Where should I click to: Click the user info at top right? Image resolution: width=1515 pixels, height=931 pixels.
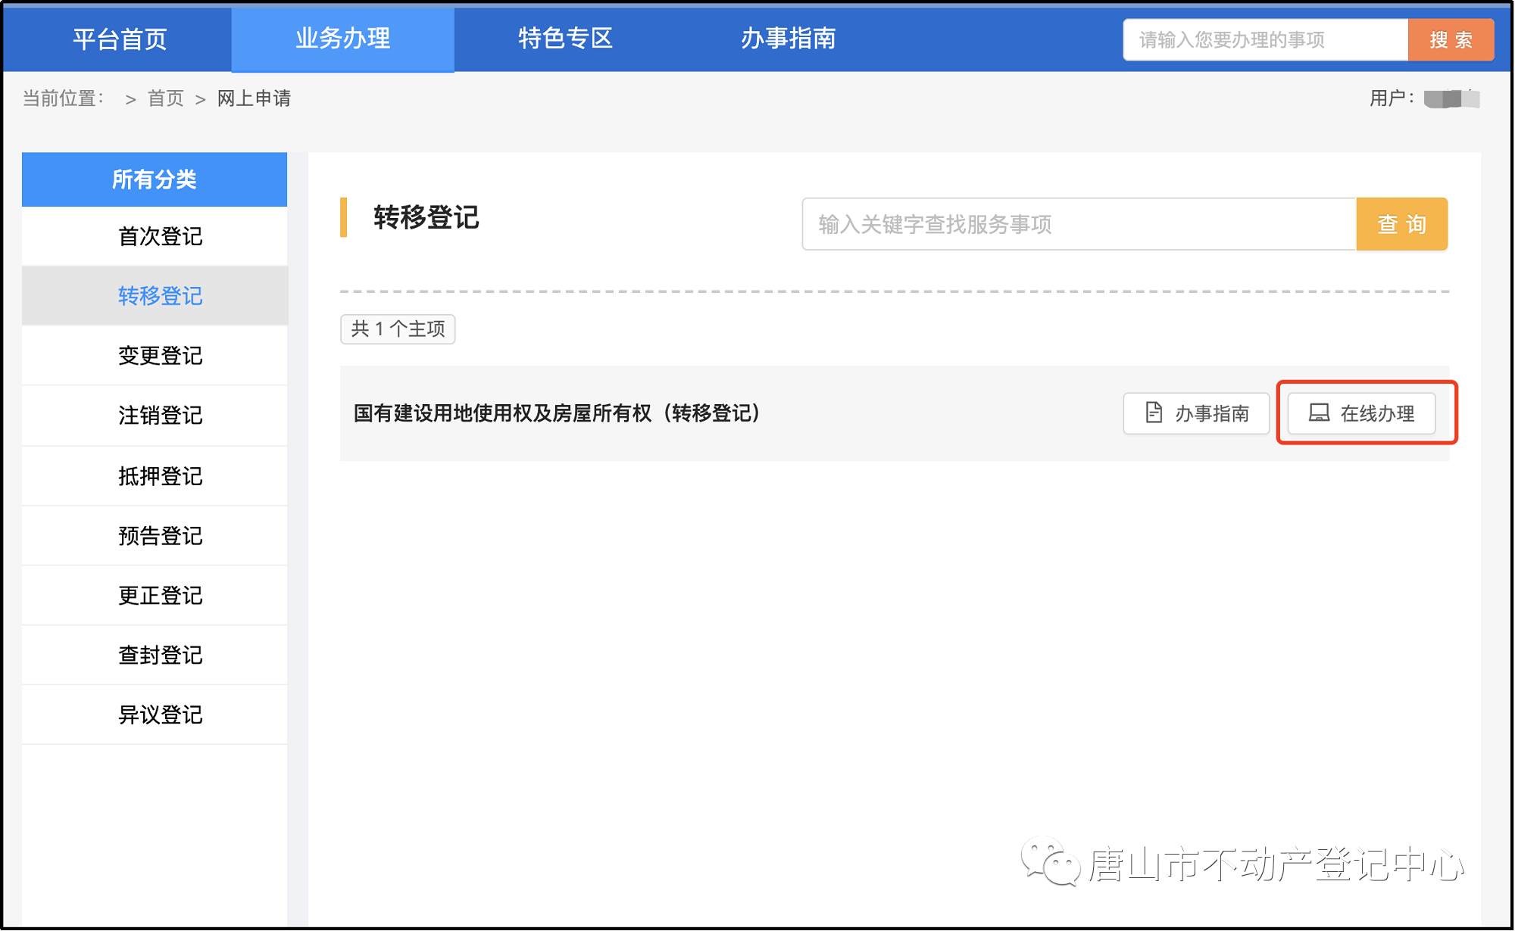pyautogui.click(x=1432, y=98)
